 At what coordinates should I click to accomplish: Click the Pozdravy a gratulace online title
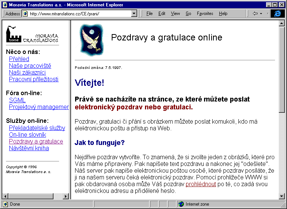click(x=167, y=37)
